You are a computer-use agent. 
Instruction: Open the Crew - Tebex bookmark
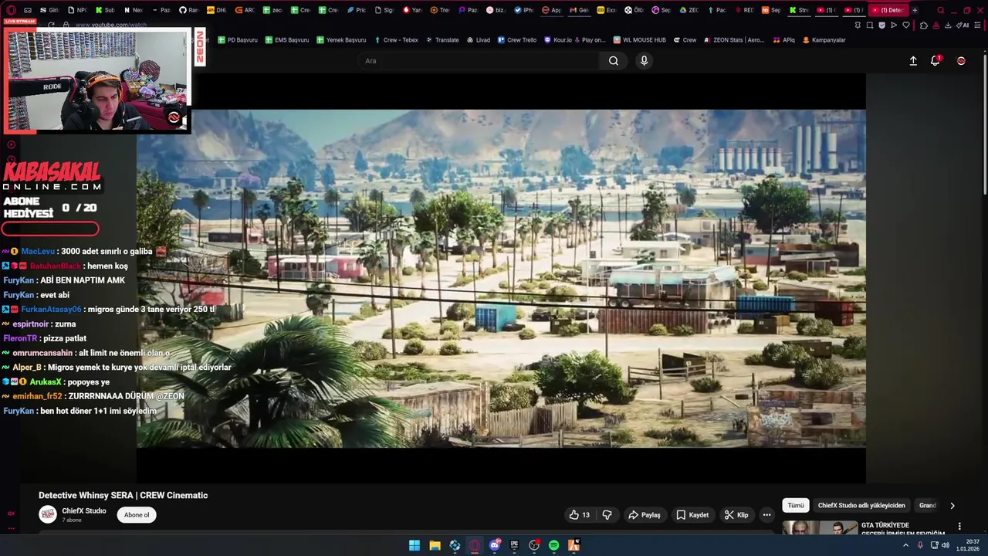[396, 40]
